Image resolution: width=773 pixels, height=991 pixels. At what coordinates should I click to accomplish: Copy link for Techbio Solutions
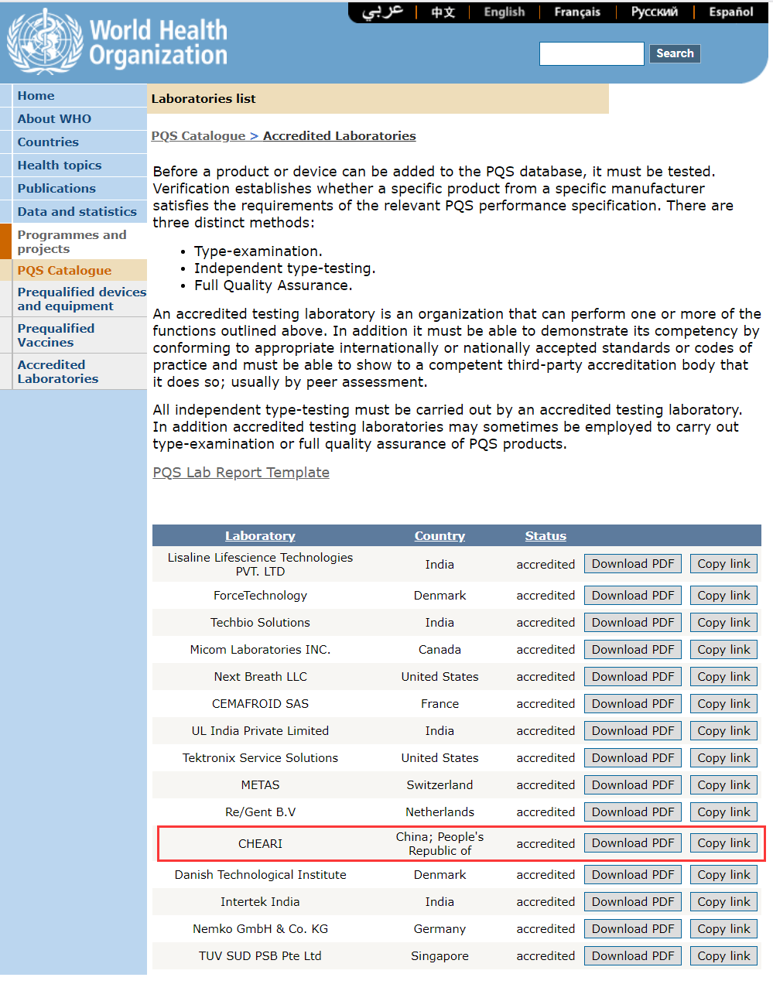click(x=723, y=623)
